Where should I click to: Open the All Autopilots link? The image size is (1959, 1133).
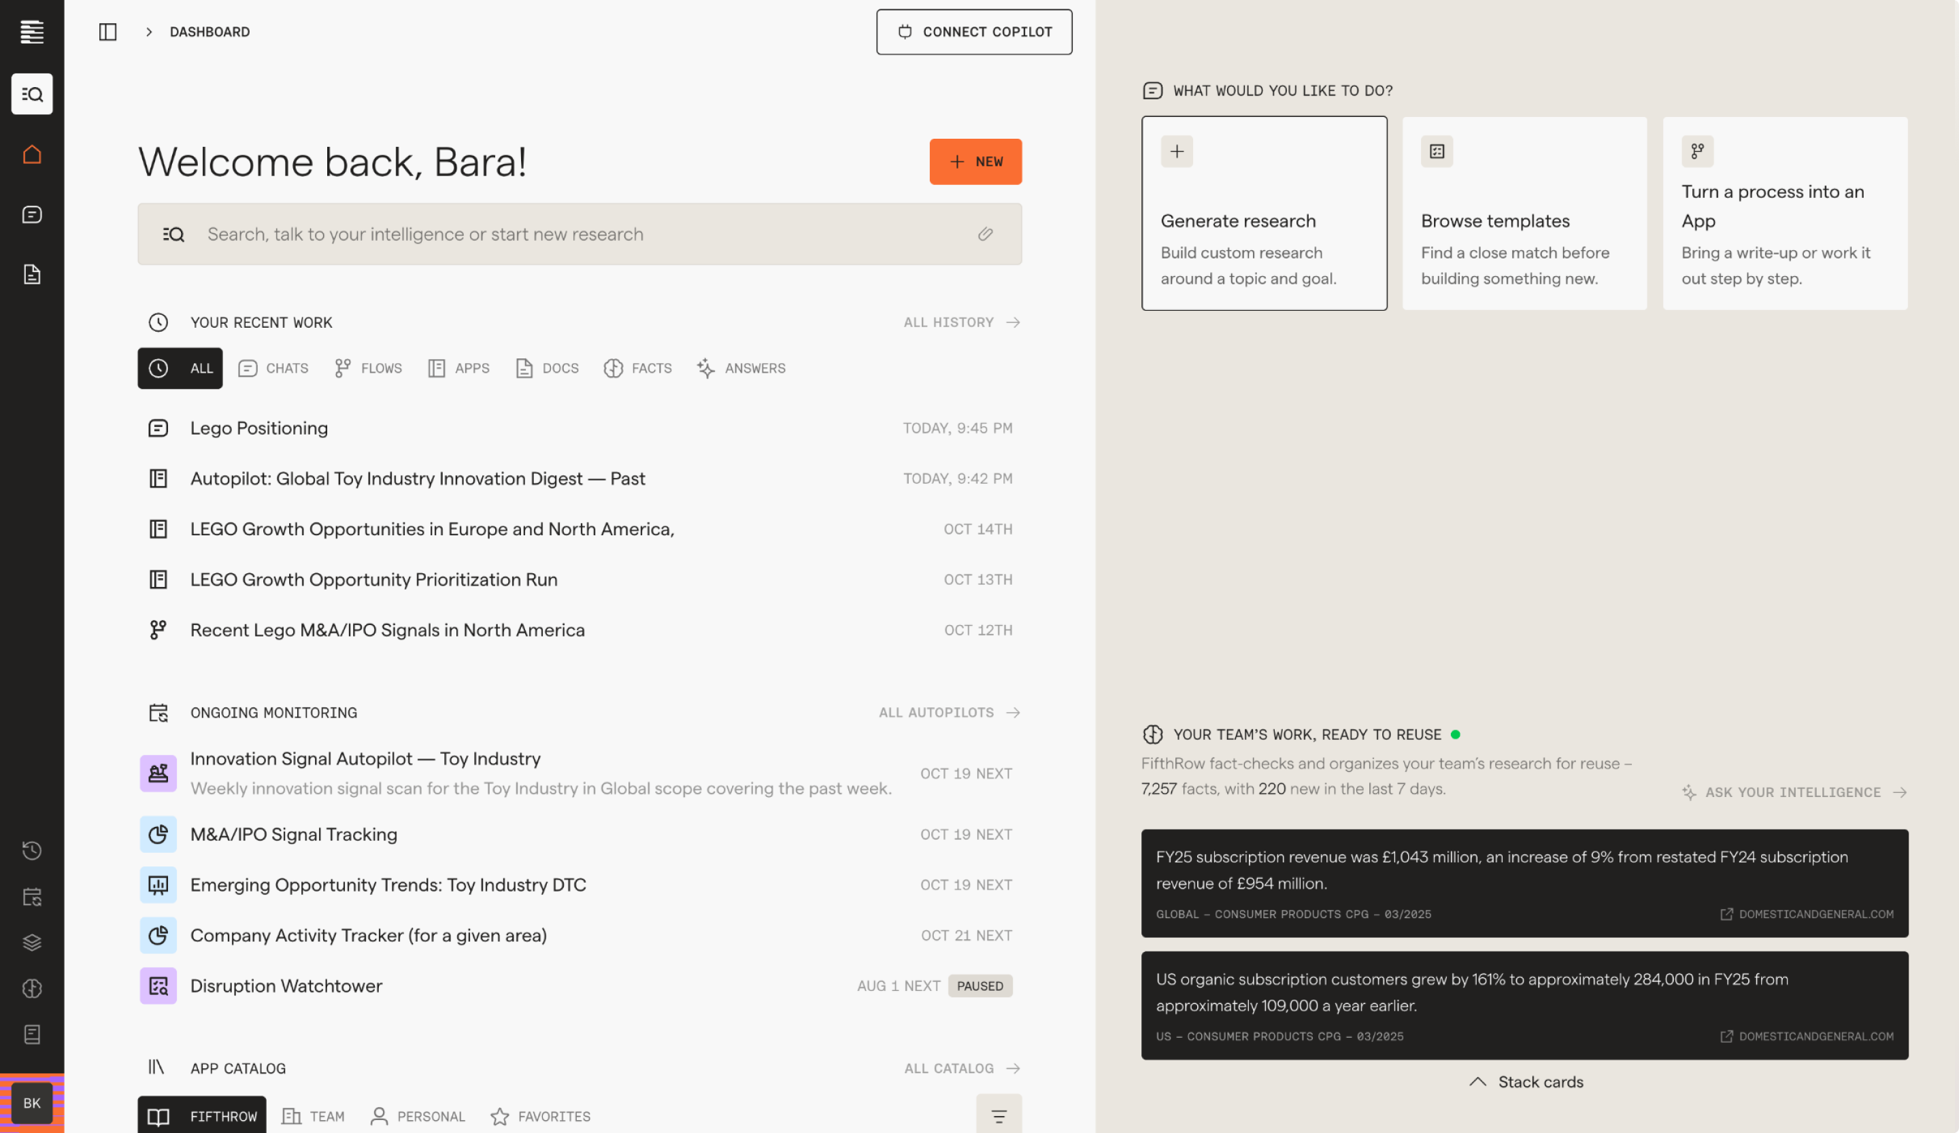(949, 713)
